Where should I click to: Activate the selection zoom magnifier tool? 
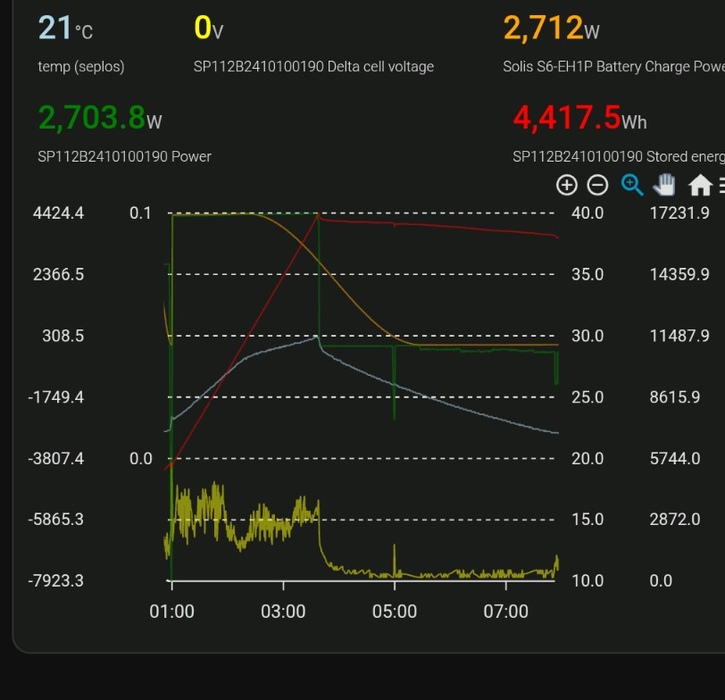coord(632,185)
